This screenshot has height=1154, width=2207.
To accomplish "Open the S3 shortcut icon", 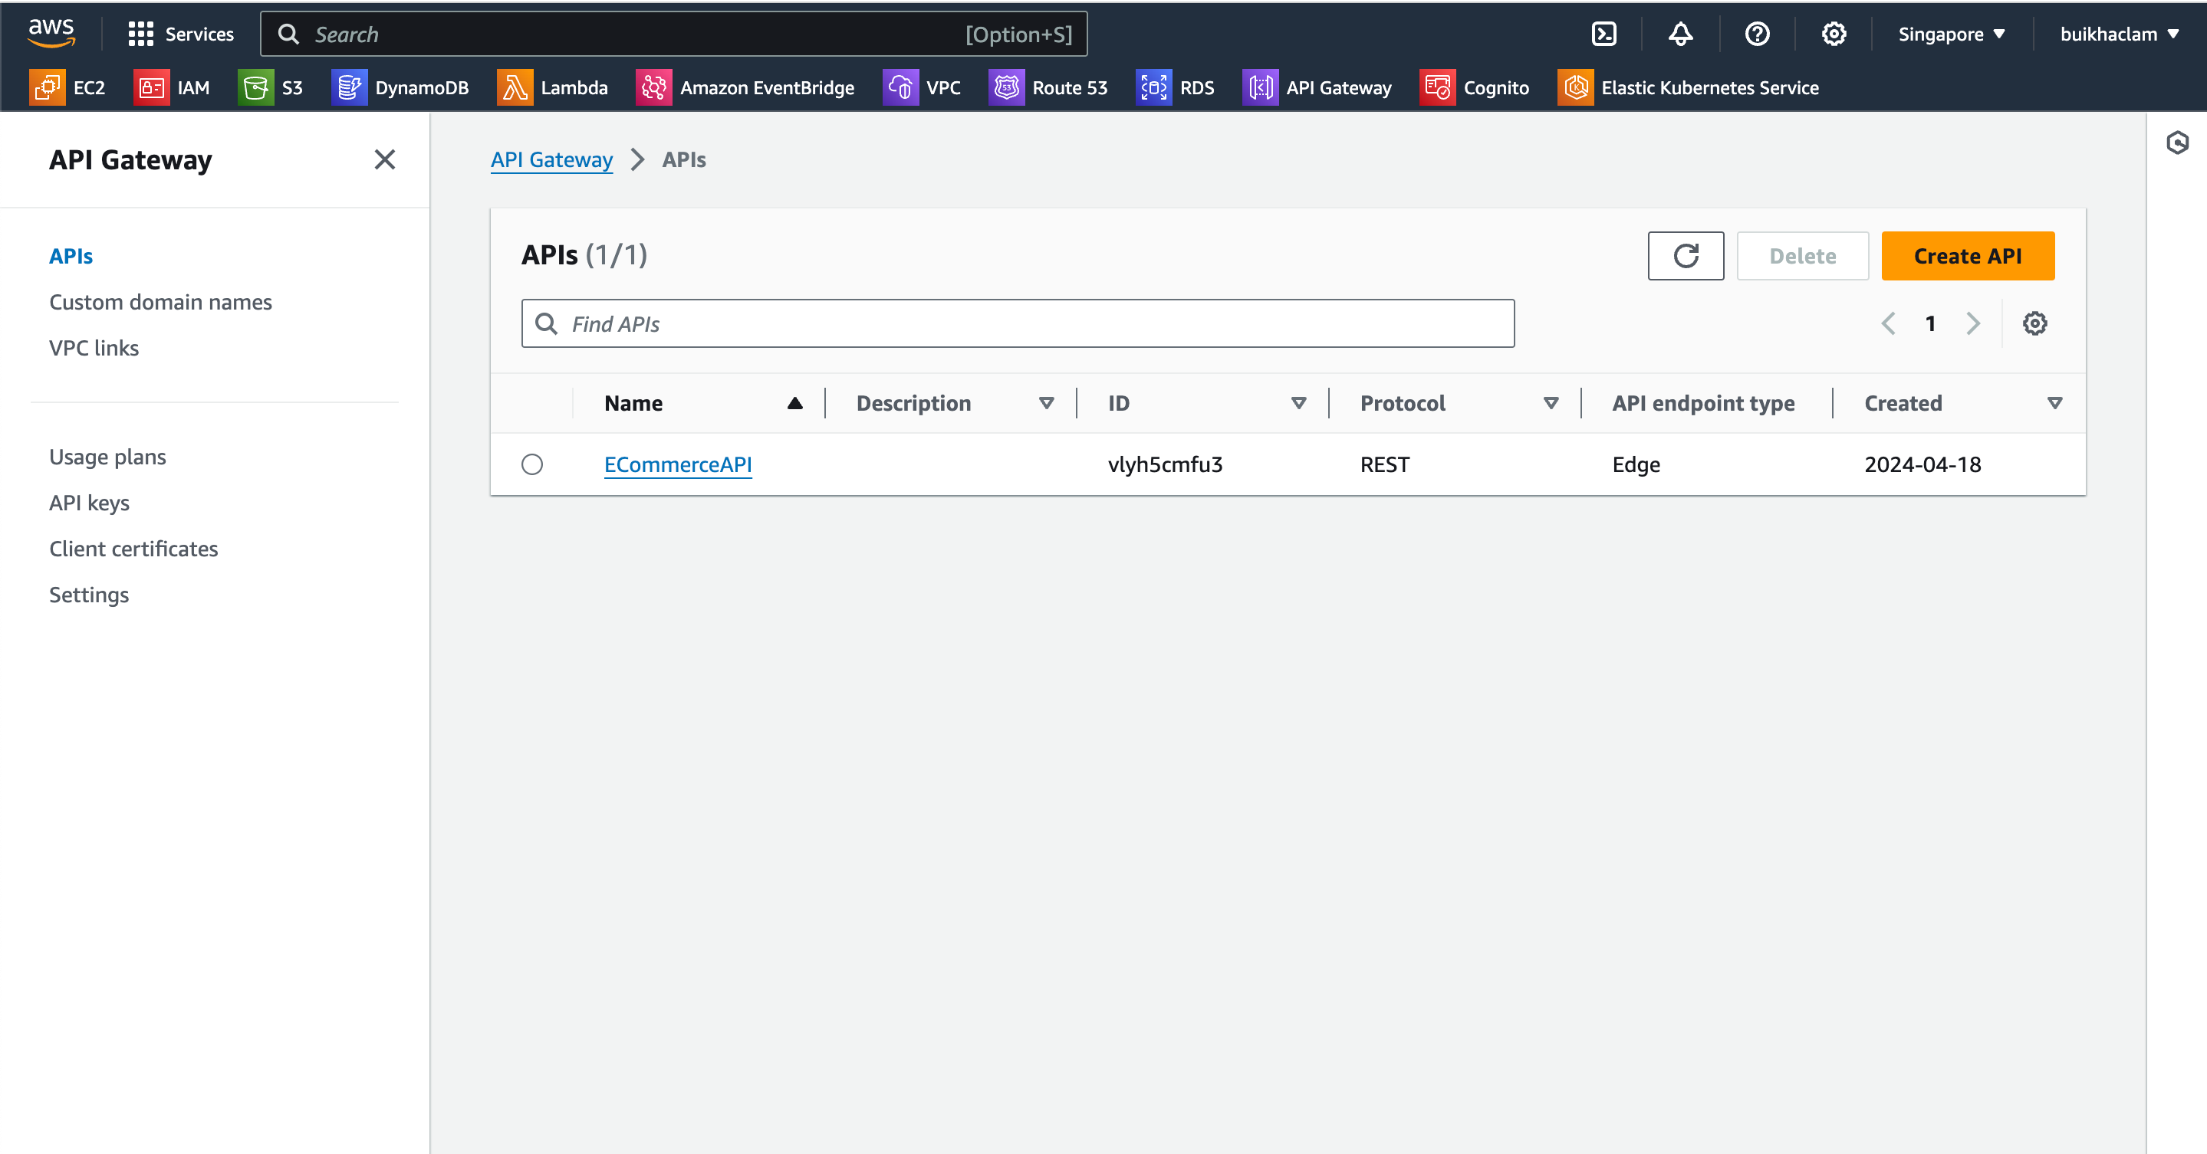I will [255, 87].
